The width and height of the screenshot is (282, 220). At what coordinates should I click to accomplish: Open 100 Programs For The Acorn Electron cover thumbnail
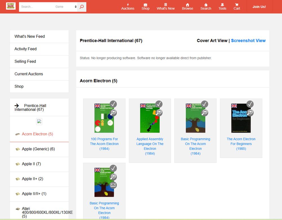(104, 118)
